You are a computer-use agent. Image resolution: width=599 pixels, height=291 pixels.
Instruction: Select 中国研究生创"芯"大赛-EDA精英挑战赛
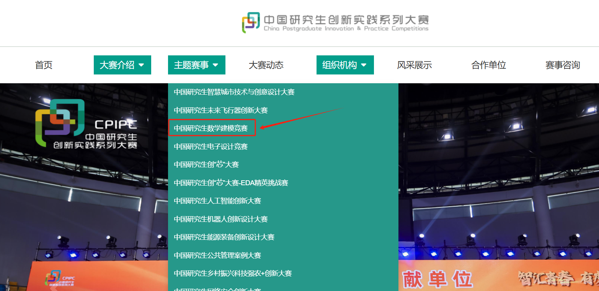tap(231, 183)
